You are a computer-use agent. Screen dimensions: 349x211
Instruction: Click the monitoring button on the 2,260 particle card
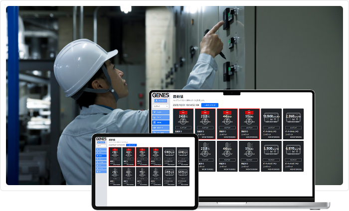tap(293, 127)
